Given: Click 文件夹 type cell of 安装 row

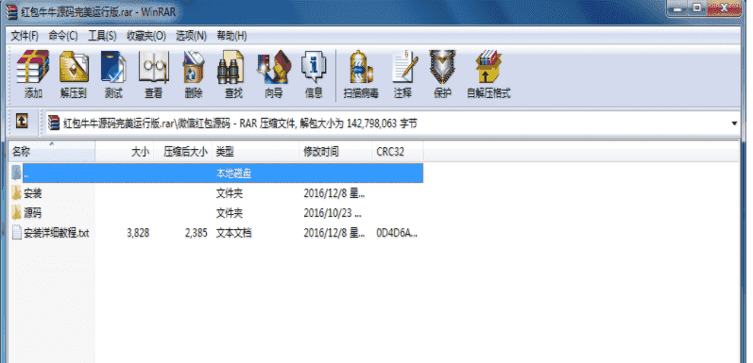Looking at the screenshot, I should (x=229, y=193).
